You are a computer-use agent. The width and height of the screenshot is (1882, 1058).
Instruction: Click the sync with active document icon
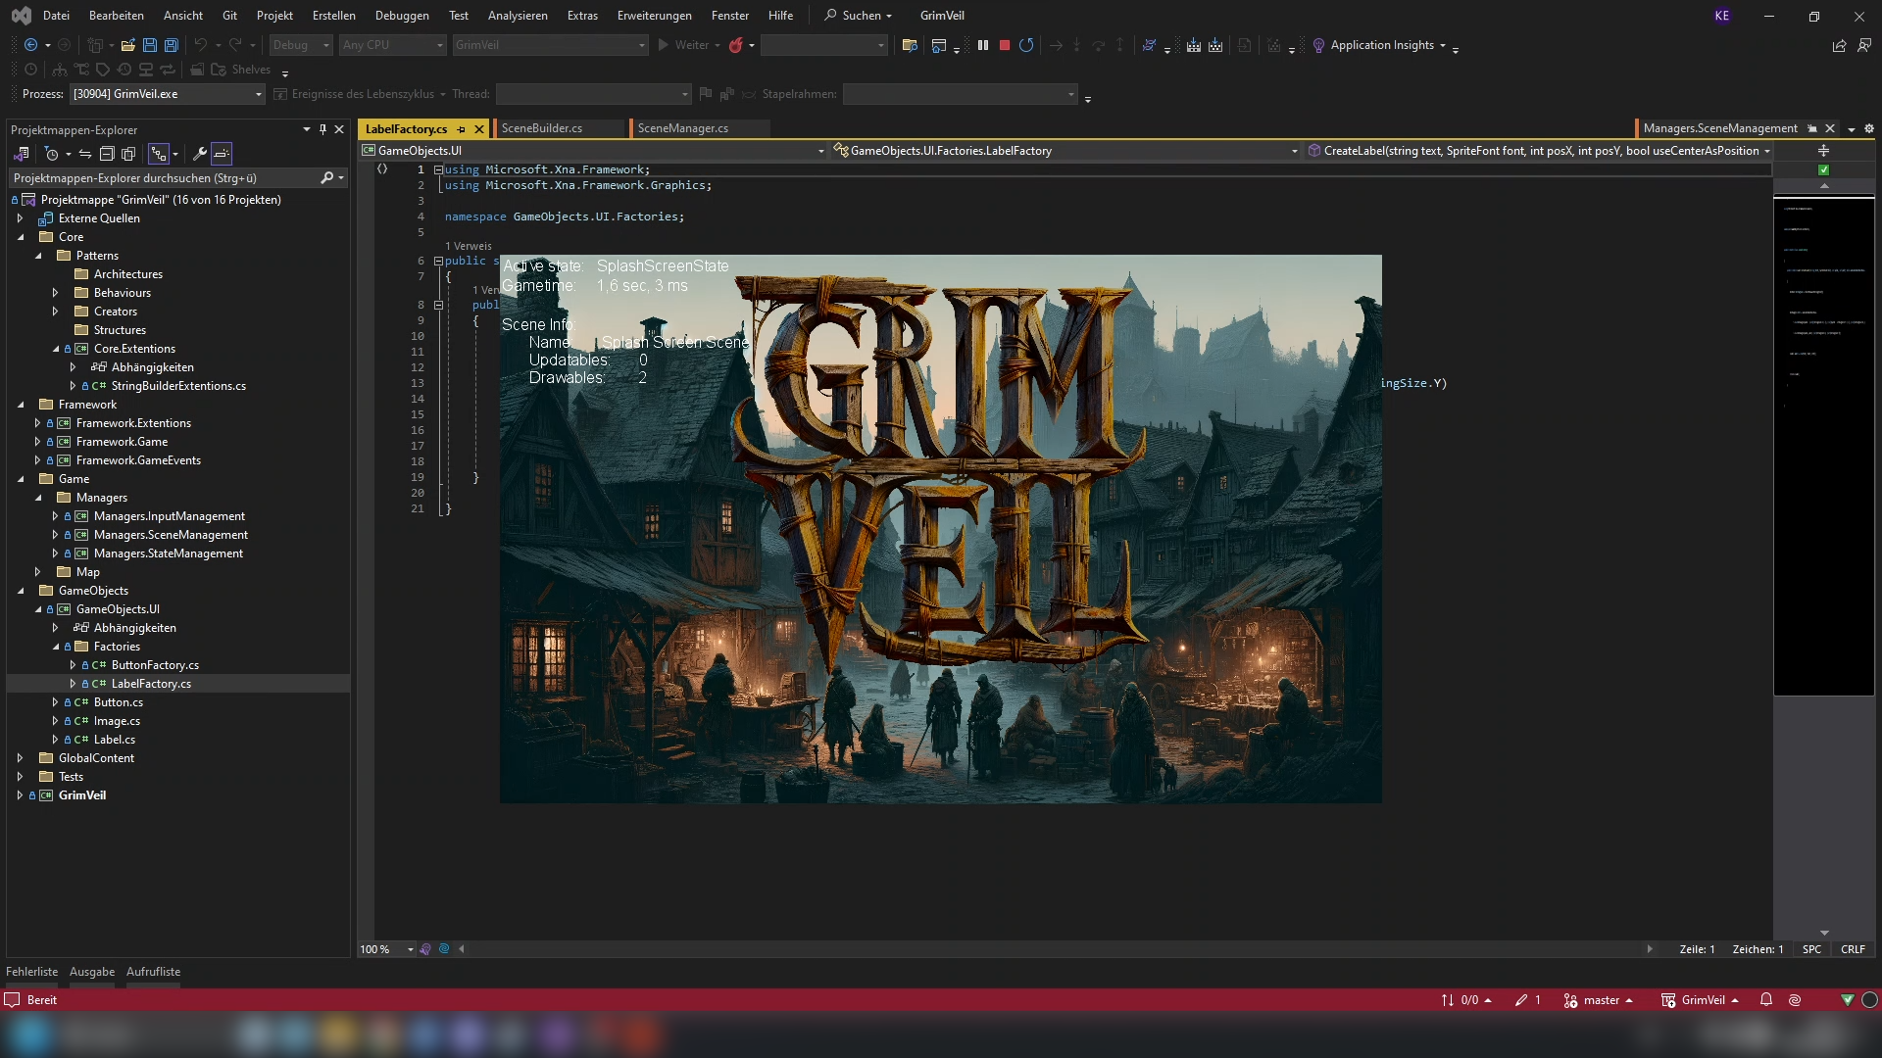click(x=85, y=154)
